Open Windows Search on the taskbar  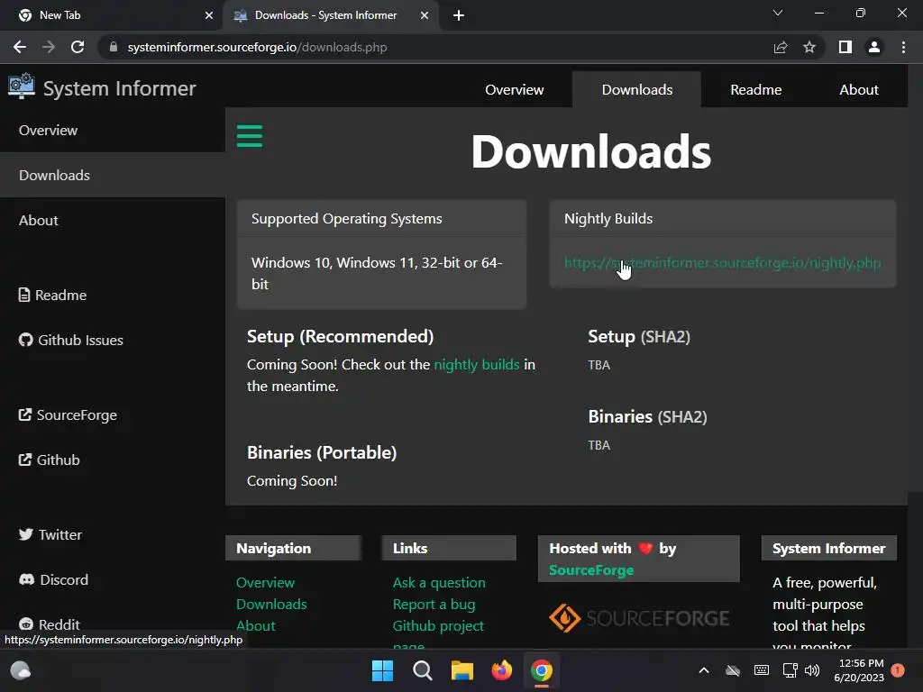[x=423, y=670]
